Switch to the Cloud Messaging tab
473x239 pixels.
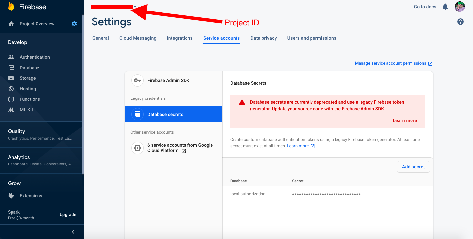pyautogui.click(x=138, y=38)
